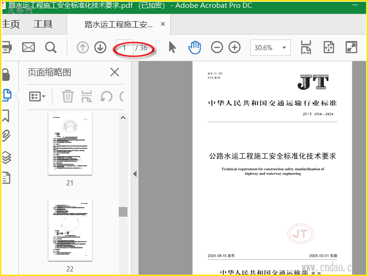Select the document tab 路水运工程施工安...

coord(119,24)
